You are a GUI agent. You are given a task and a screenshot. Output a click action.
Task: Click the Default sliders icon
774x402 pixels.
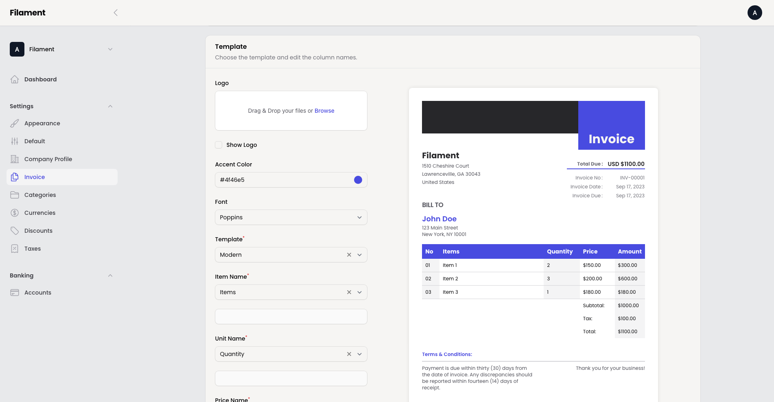15,141
